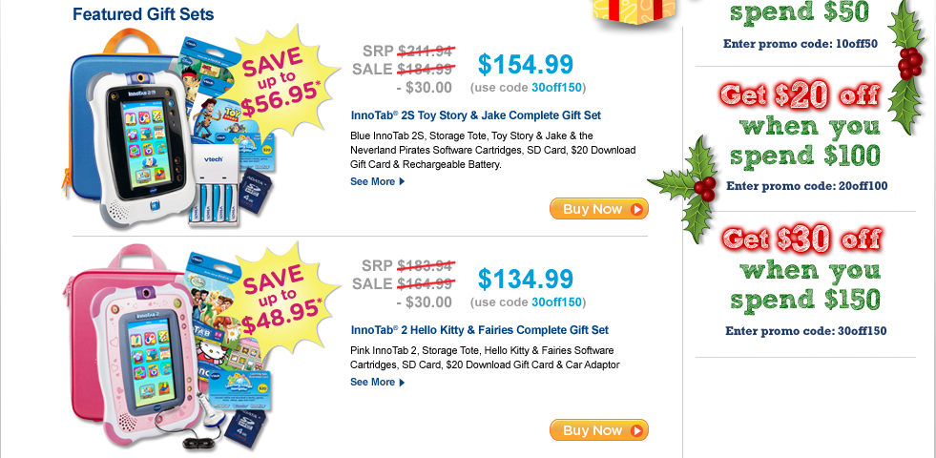
Task: Open InnoTab 2 Hello Kitty & Fairies title link
Action: [x=480, y=329]
